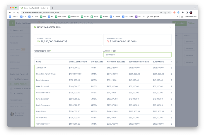Close the Decile Hub Fund I browser tab
This screenshot has height=136, width=205.
tap(48, 8)
